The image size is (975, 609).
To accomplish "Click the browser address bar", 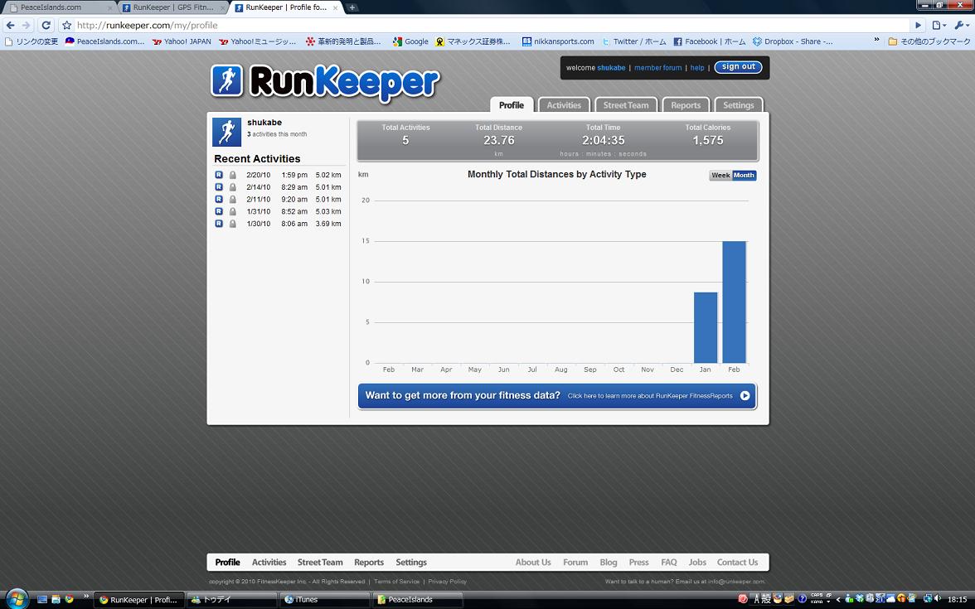I will [x=489, y=26].
